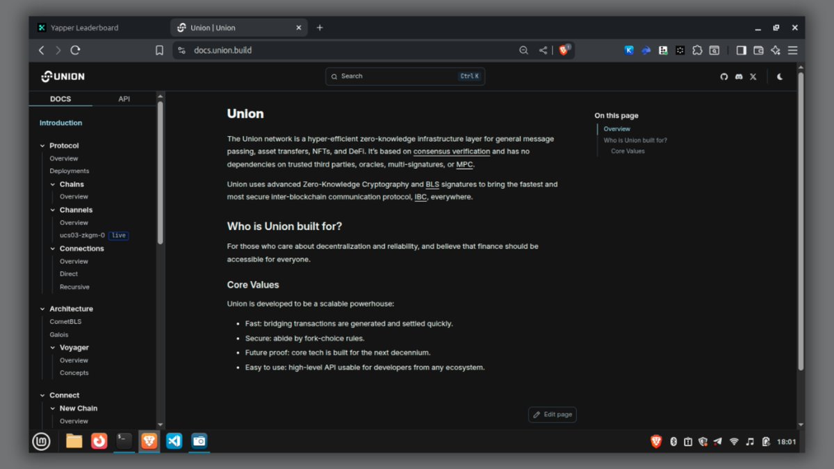Viewport: 834px width, 469px height.
Task: Select the Union | Union tab
Action: coord(239,28)
